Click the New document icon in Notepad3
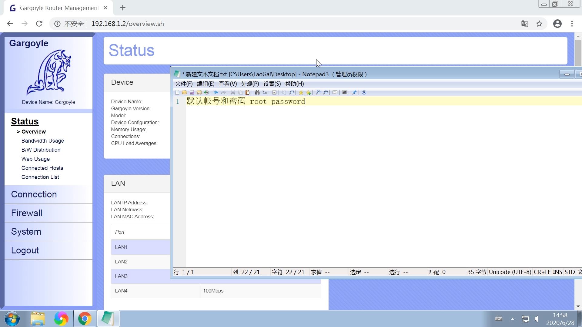 177,92
